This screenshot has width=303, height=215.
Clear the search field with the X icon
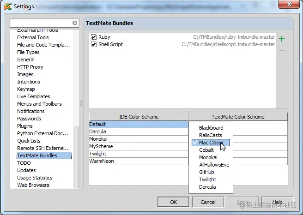click(75, 23)
